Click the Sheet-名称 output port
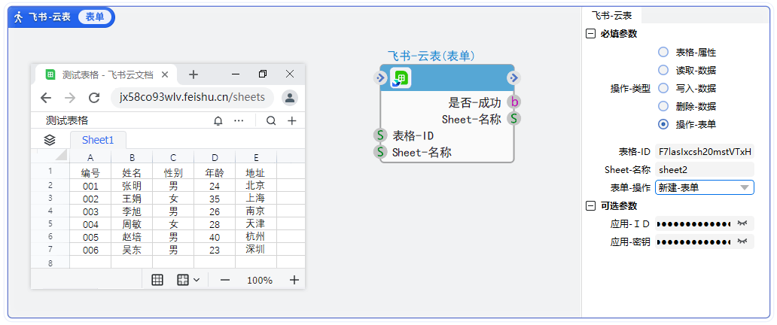The image size is (777, 325). point(514,119)
